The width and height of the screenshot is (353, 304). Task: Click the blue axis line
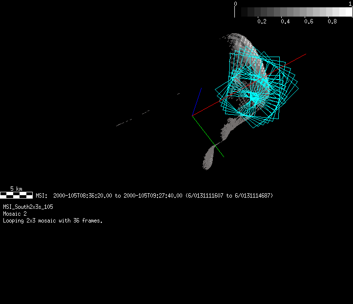(197, 101)
